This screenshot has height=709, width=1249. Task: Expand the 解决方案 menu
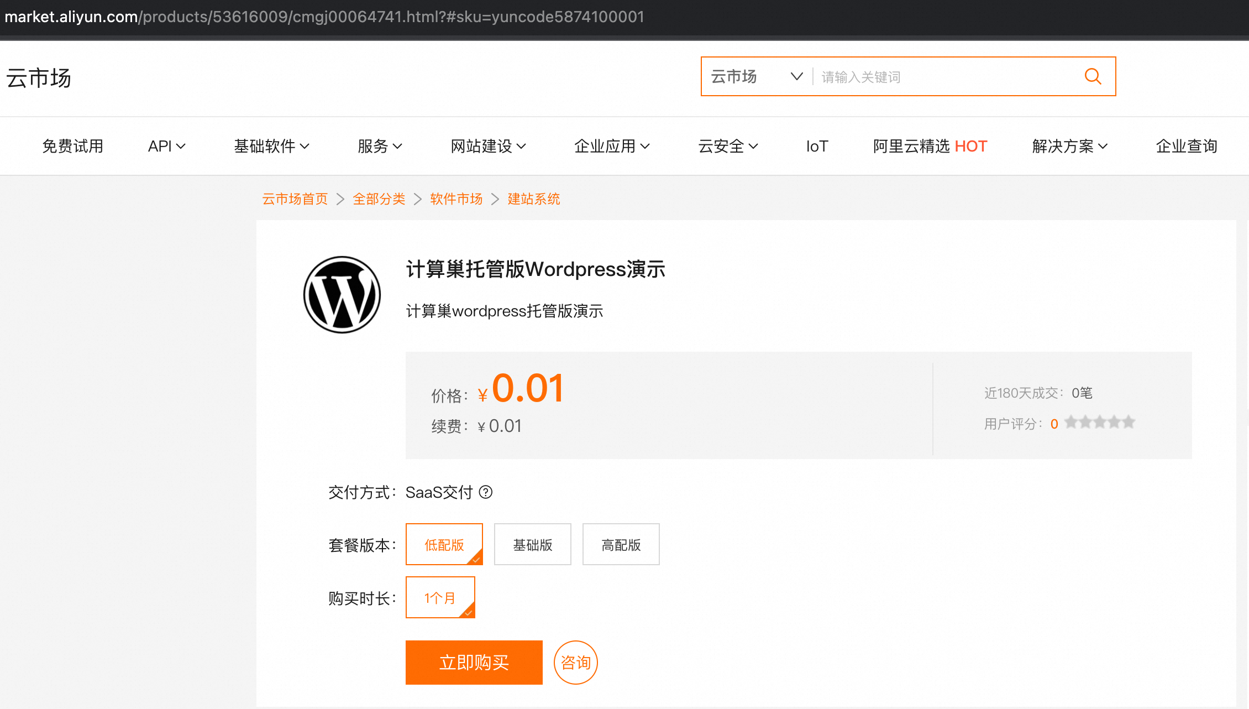1069,146
